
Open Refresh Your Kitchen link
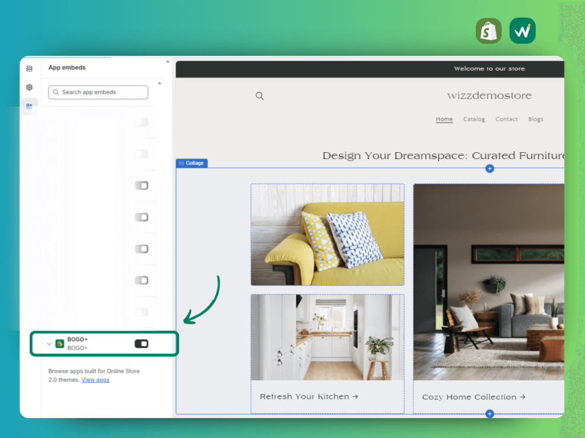[x=309, y=397]
